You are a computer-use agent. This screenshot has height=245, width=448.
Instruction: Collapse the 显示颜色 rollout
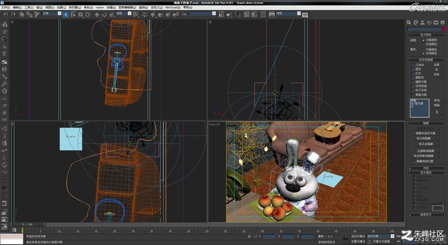(426, 35)
